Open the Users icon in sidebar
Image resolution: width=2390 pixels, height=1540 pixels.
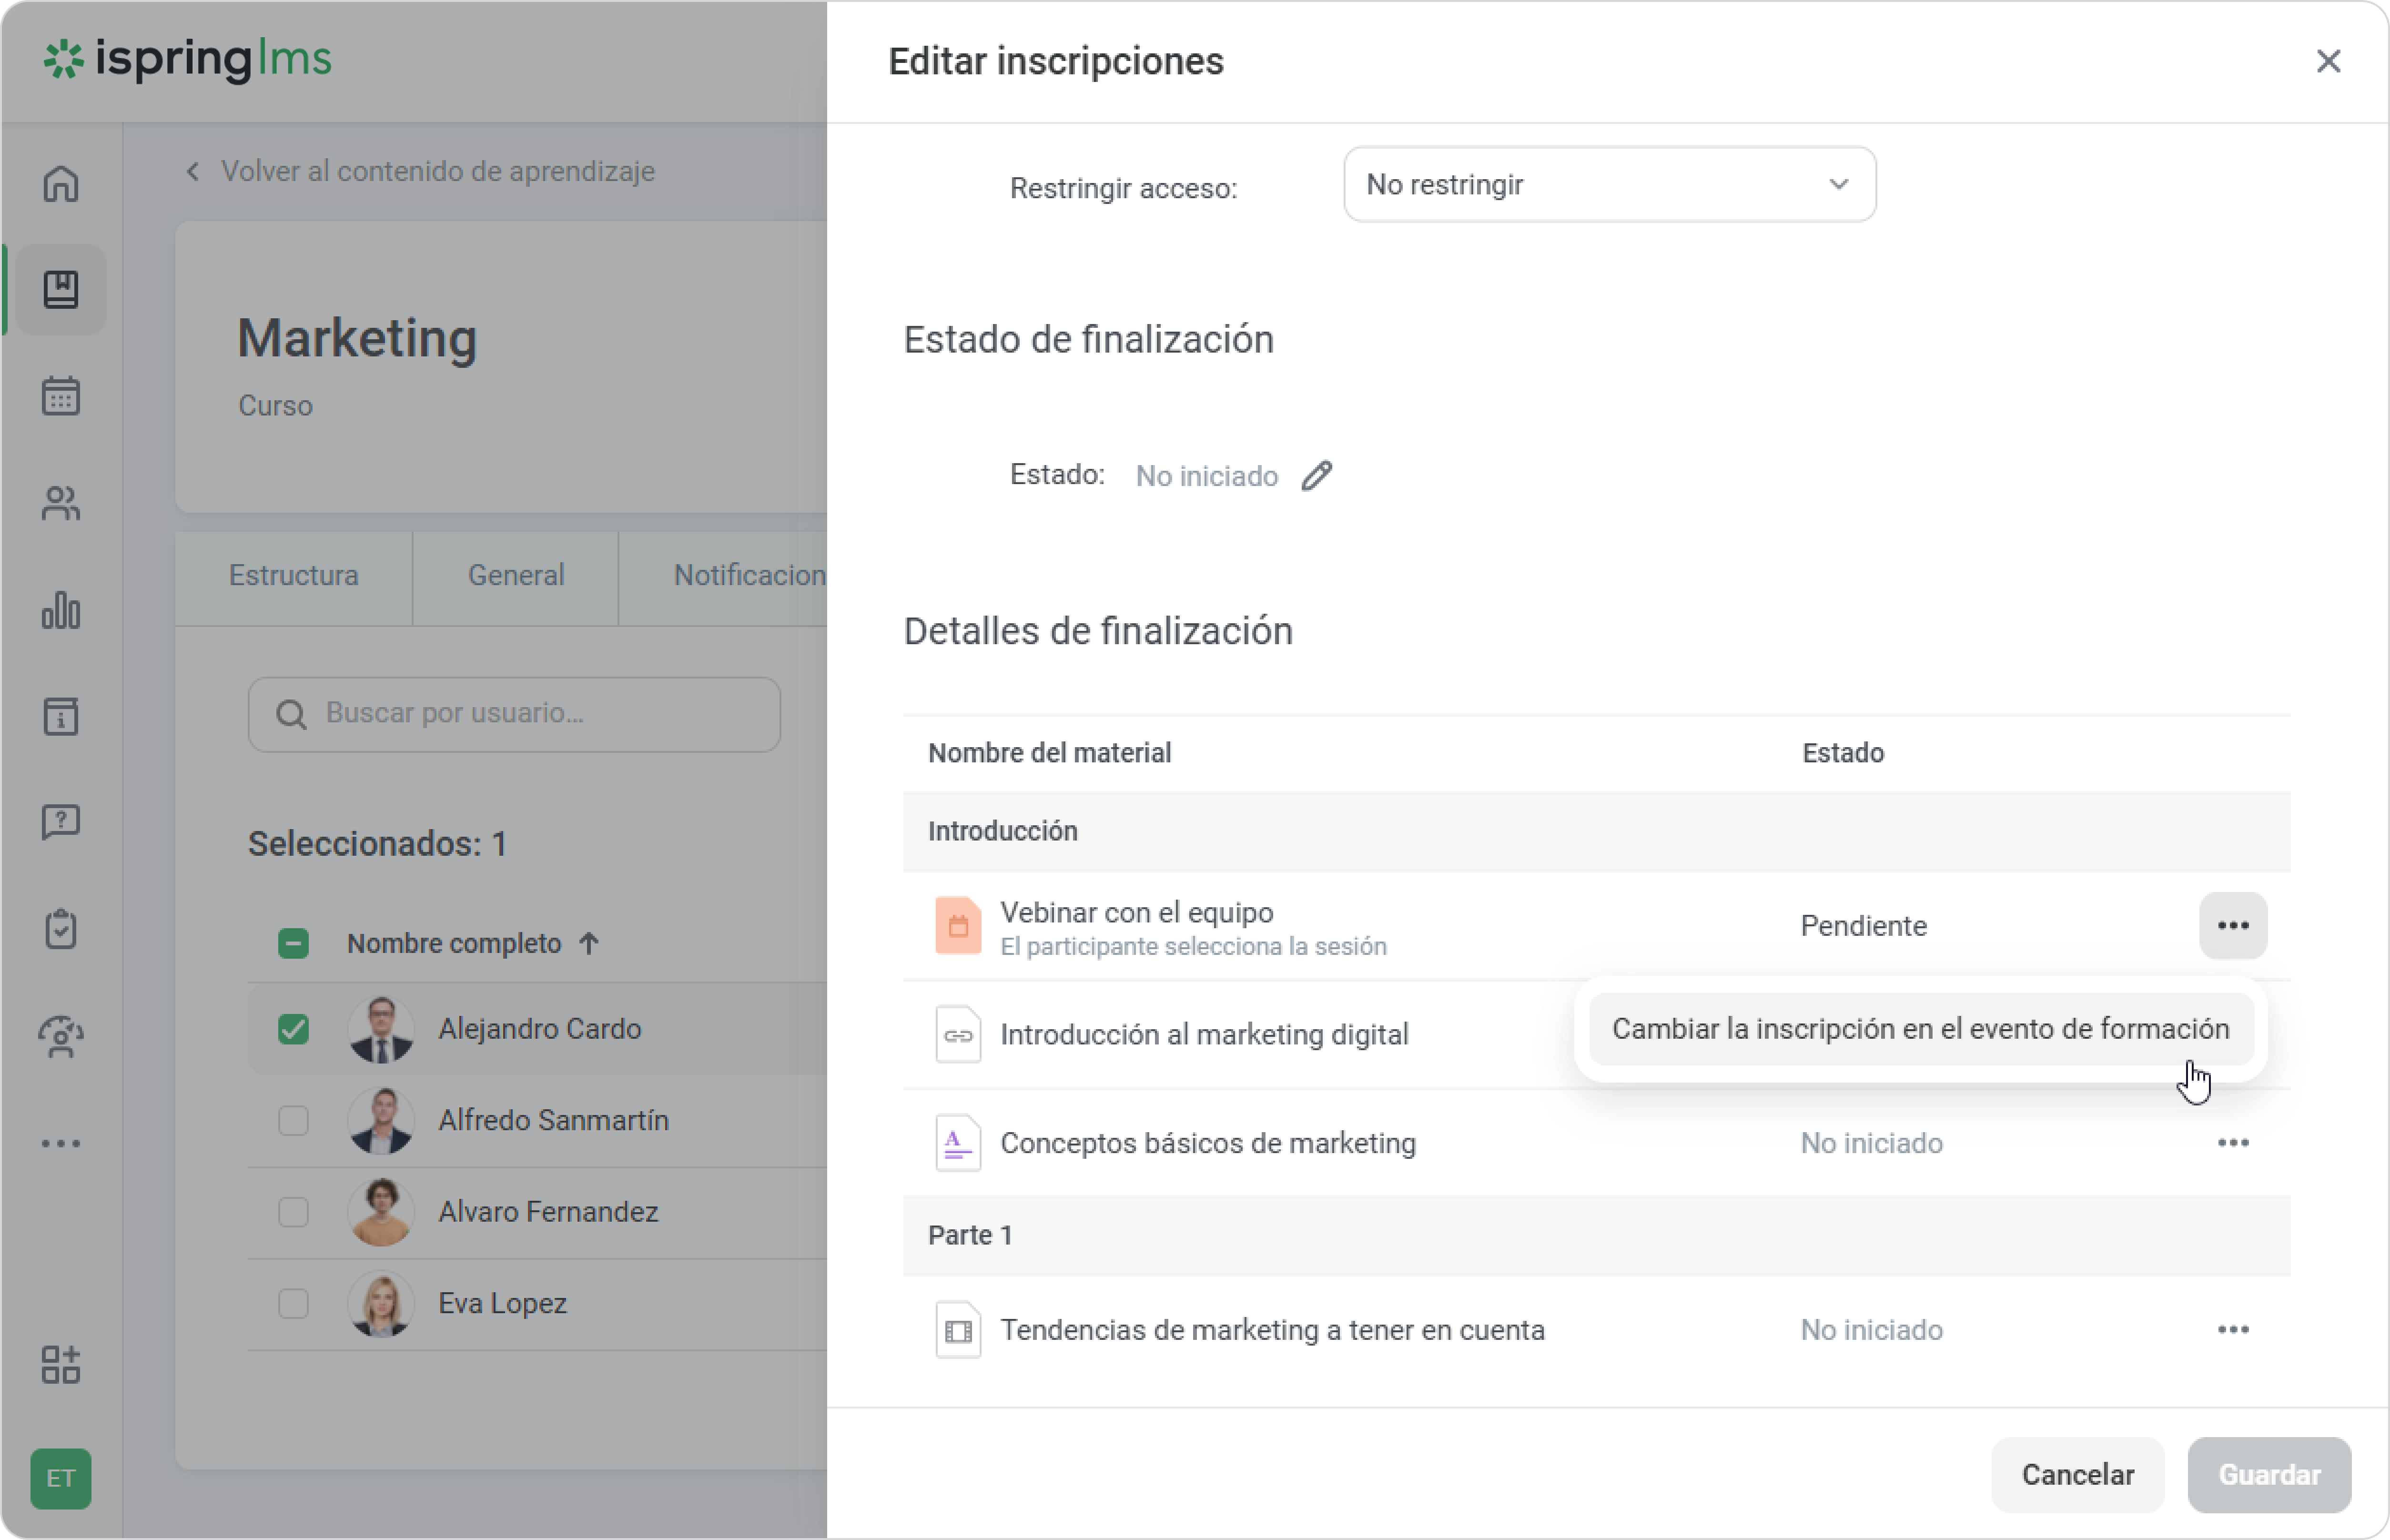(61, 503)
